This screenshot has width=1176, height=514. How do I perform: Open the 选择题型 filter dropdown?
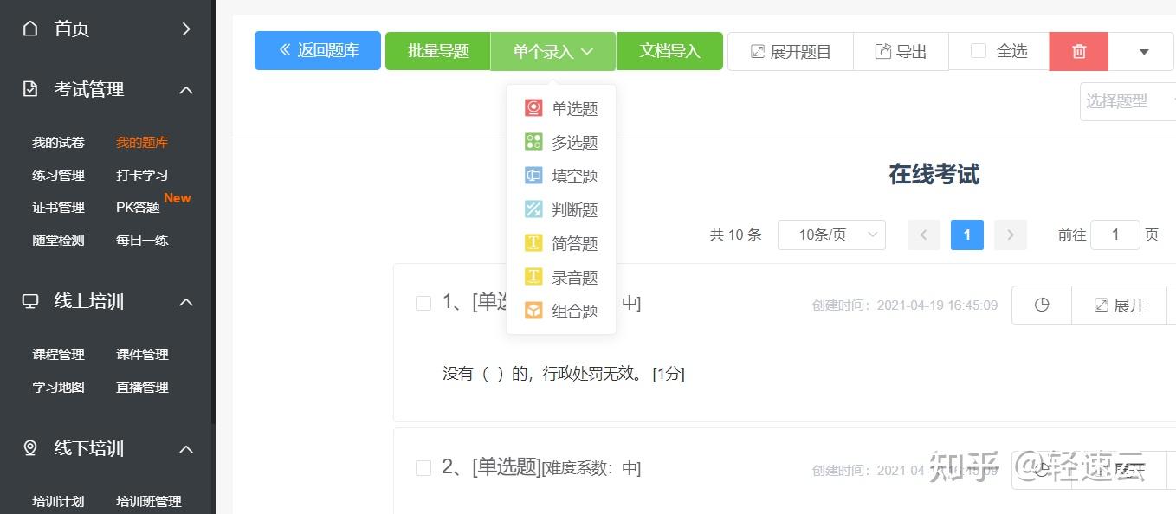pos(1126,101)
